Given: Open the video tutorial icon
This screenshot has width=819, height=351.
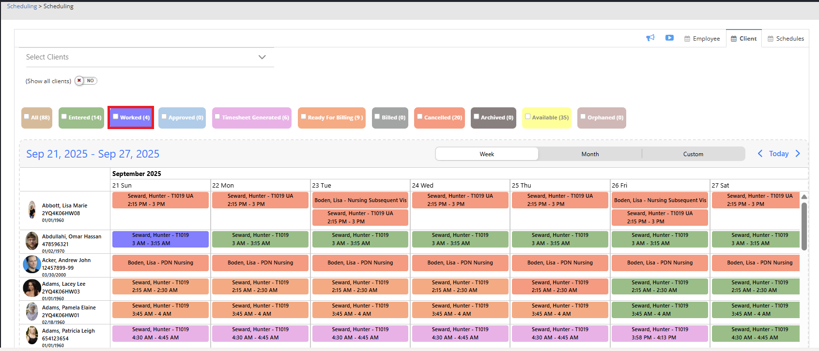Looking at the screenshot, I should pos(669,38).
